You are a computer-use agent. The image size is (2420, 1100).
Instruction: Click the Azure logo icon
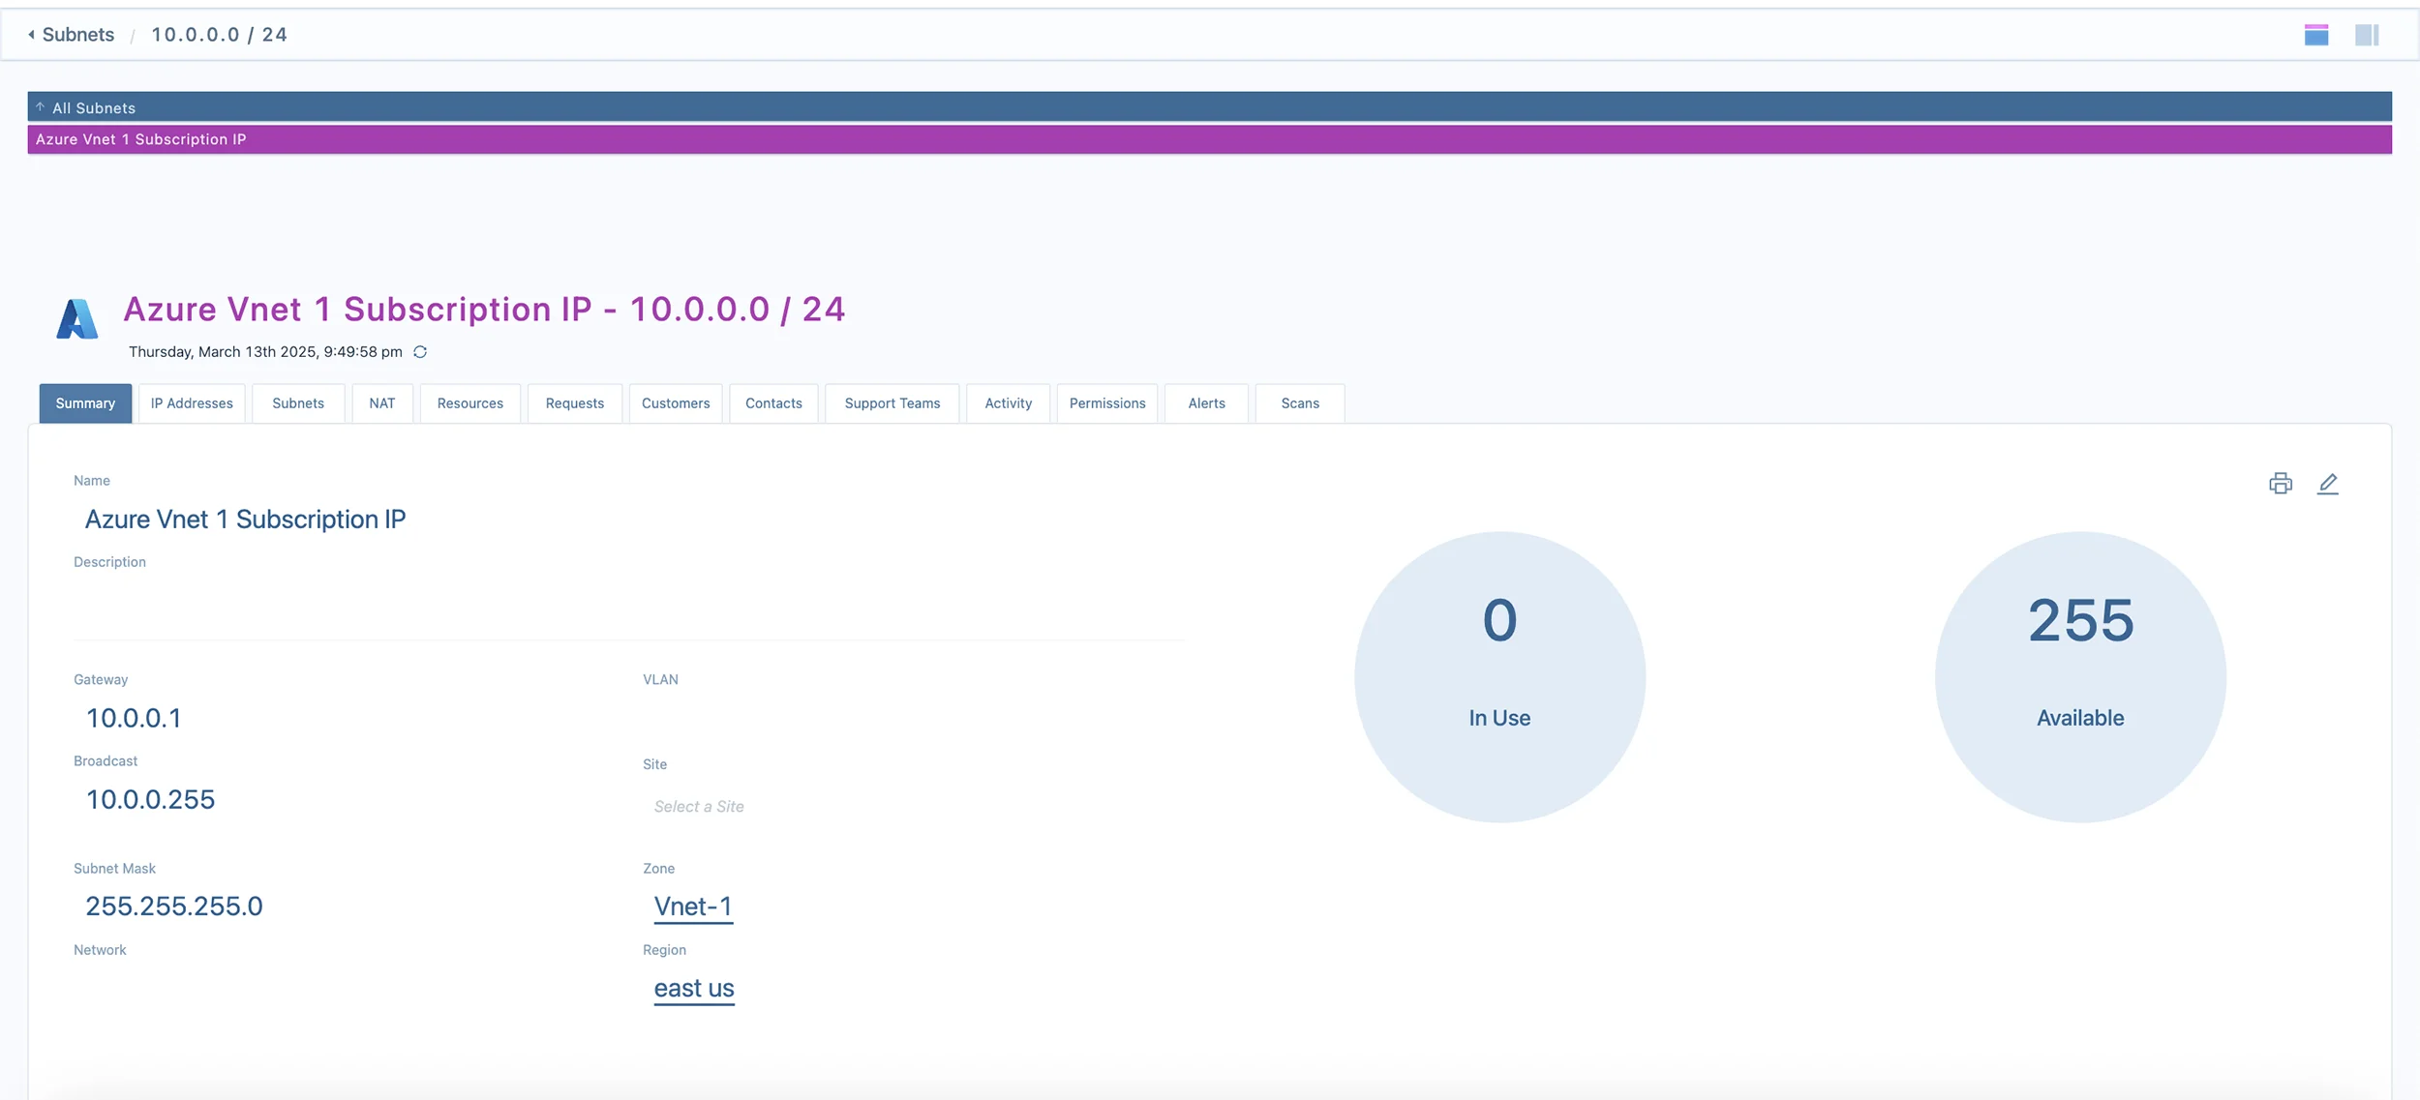[x=76, y=319]
